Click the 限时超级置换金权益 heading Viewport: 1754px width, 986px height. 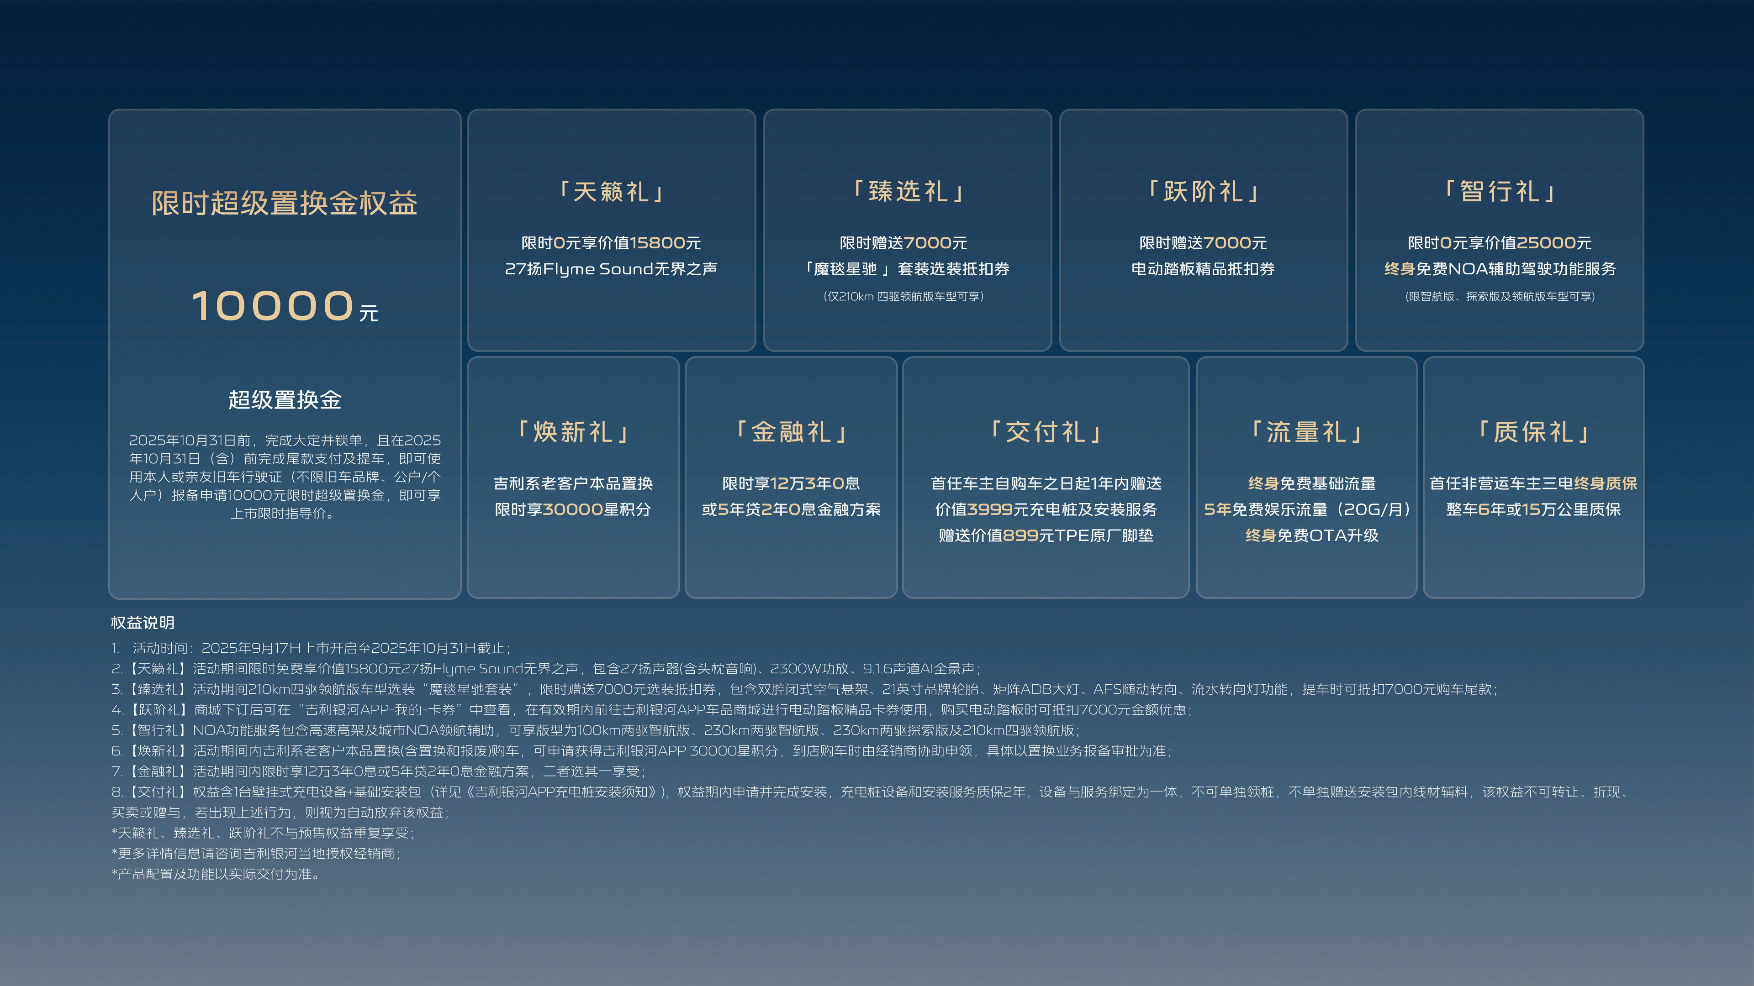click(x=284, y=203)
